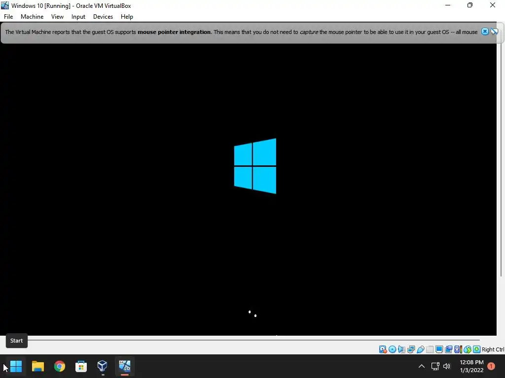
Task: Open the Machine menu
Action: 32,17
